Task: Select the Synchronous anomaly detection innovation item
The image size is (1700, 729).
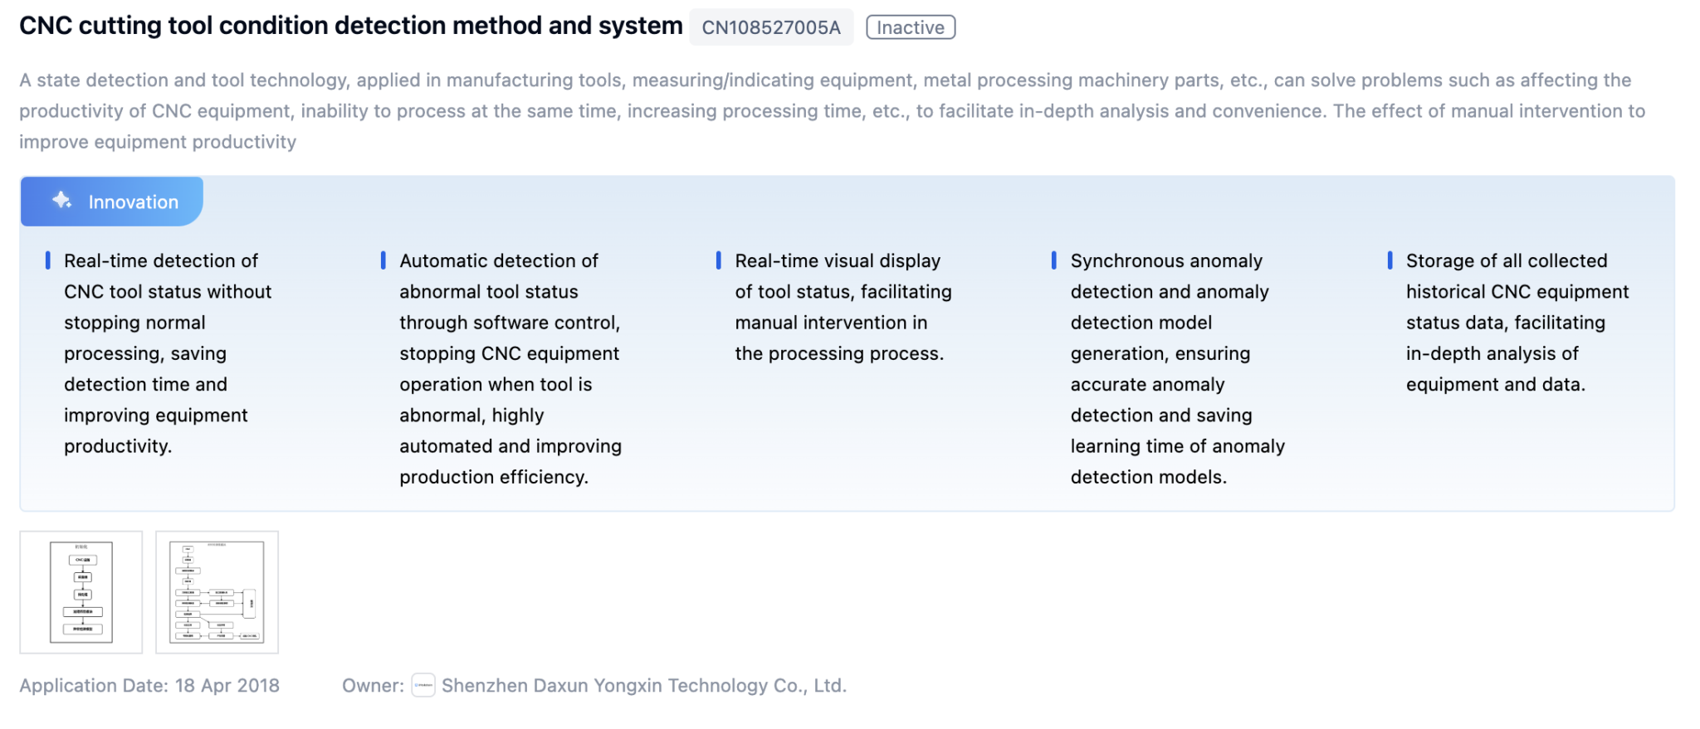Action: 1175,368
